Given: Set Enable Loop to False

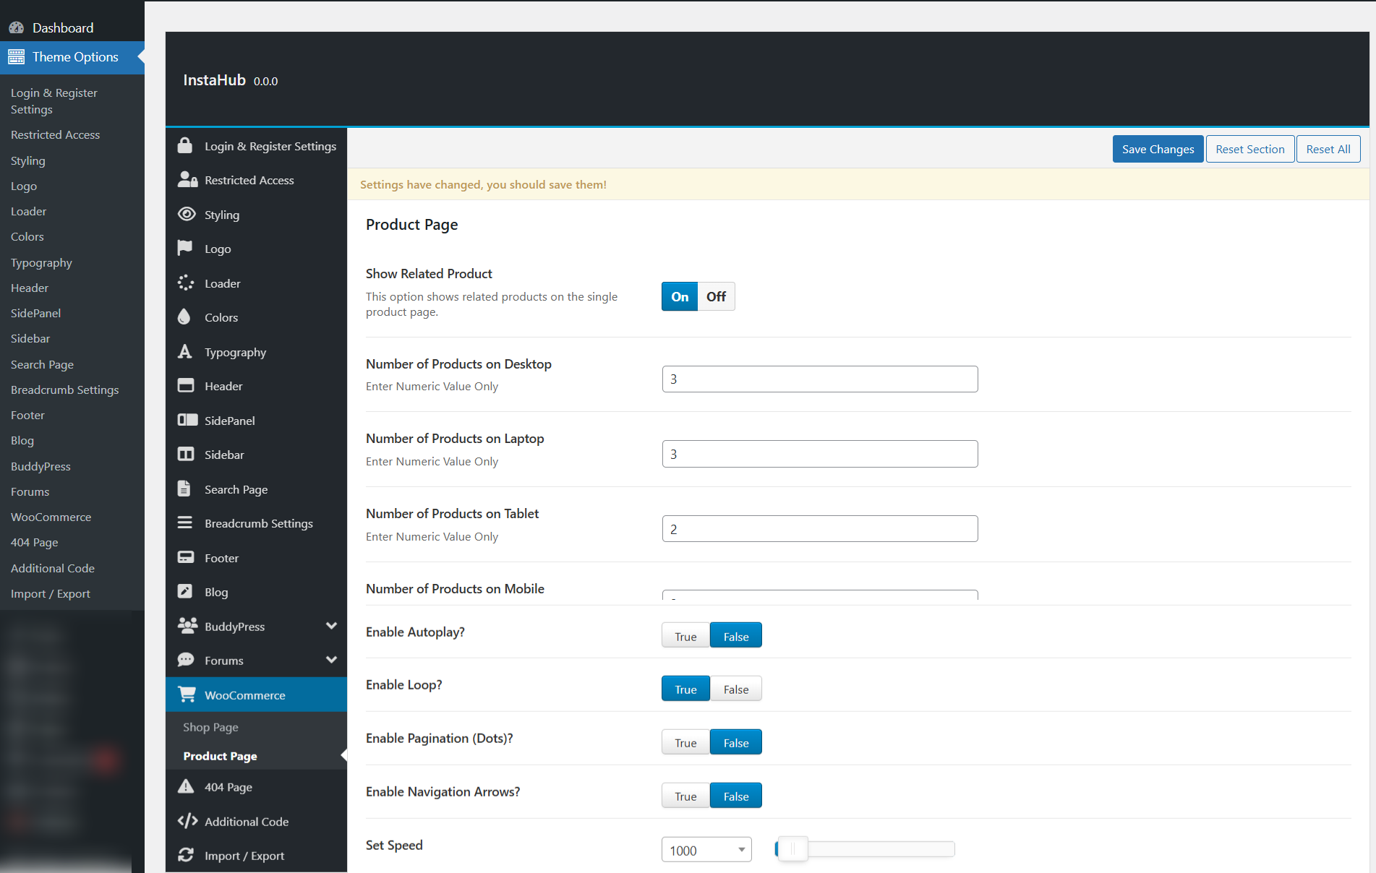Looking at the screenshot, I should click(x=735, y=689).
